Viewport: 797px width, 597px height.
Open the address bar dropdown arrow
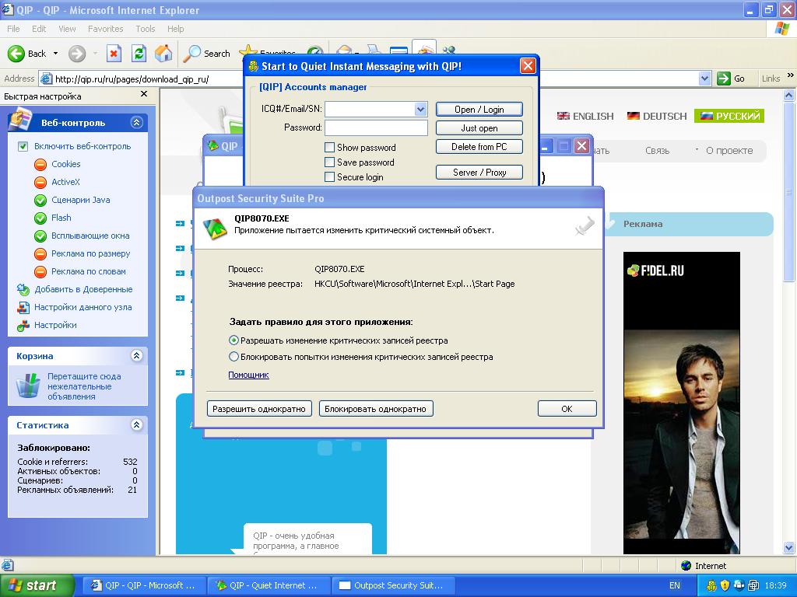pos(704,79)
